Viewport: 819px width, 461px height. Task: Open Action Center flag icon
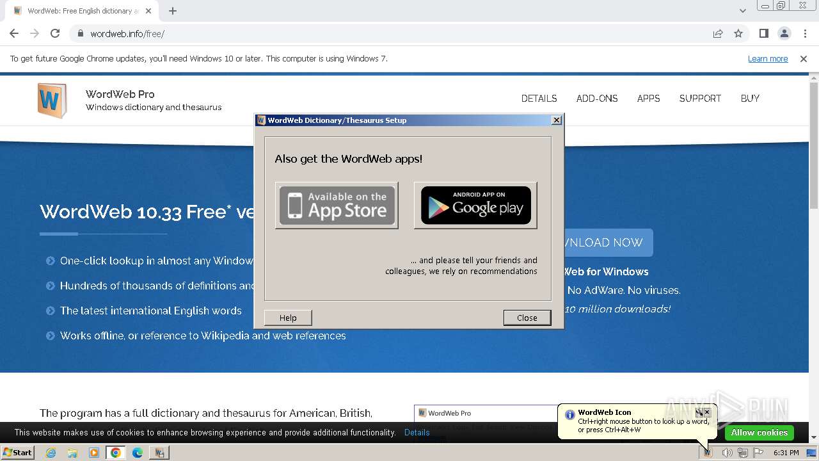pyautogui.click(x=758, y=453)
